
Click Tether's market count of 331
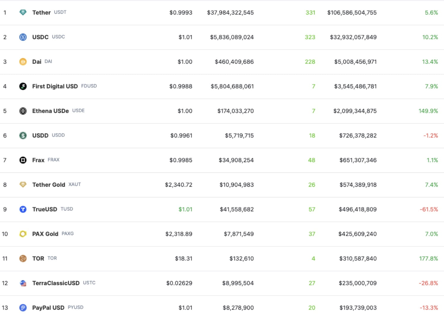(x=311, y=12)
